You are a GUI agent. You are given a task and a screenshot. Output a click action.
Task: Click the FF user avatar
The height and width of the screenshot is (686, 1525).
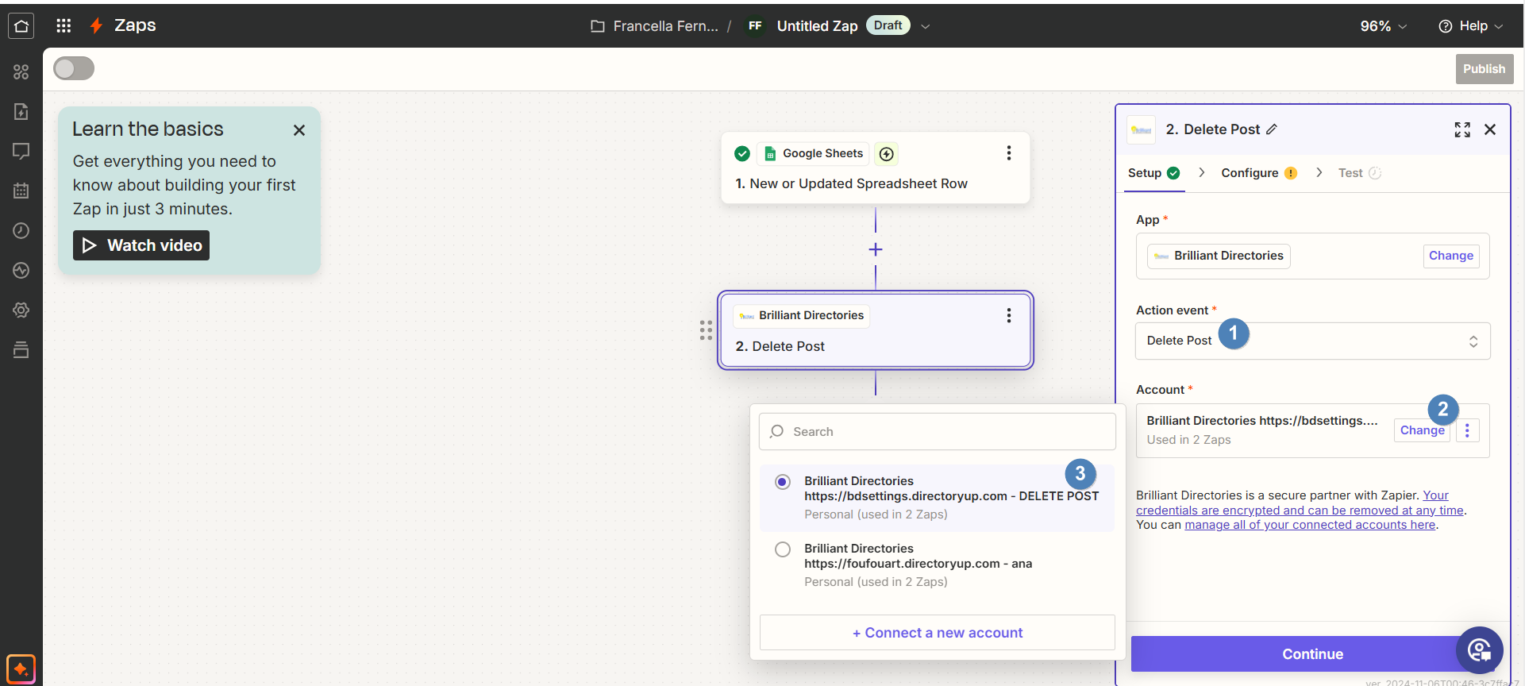coord(755,26)
